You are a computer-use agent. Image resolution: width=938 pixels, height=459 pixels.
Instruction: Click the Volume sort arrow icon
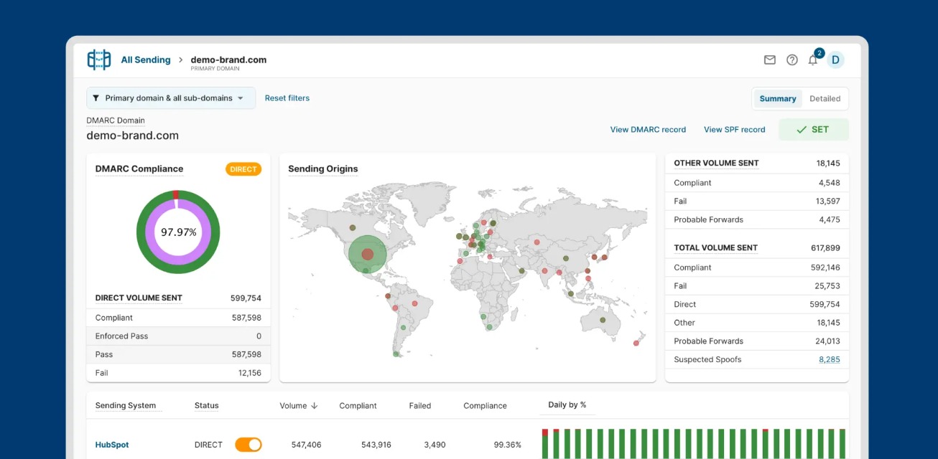tap(314, 406)
